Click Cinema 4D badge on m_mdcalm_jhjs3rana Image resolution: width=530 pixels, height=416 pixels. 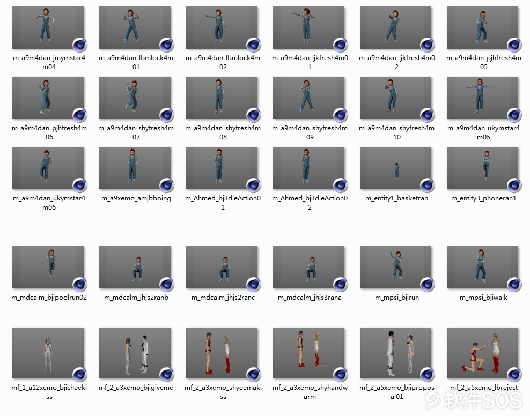pos(341,285)
